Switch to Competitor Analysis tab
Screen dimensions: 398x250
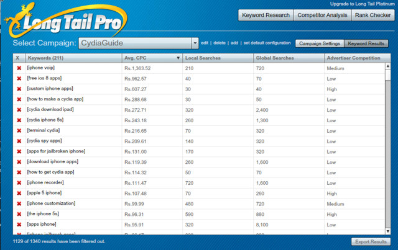pyautogui.click(x=322, y=15)
